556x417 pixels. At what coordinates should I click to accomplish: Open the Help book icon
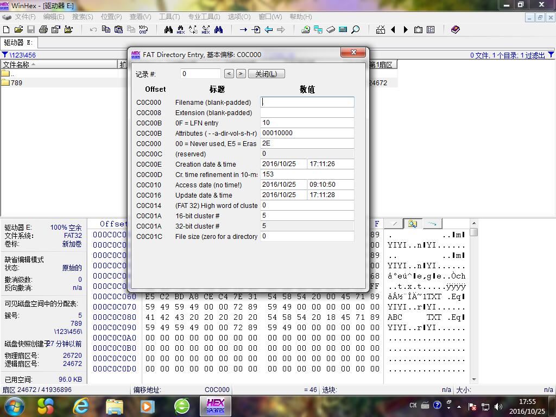[x=456, y=29]
